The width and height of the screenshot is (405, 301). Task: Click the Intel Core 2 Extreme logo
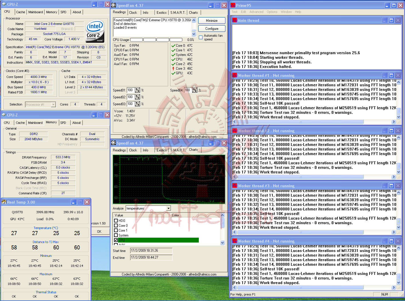click(x=95, y=31)
